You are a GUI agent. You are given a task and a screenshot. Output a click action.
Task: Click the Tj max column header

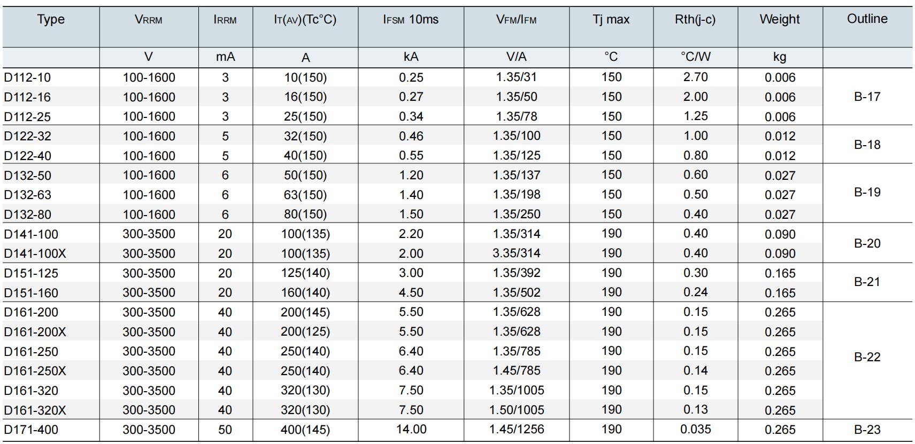click(611, 20)
